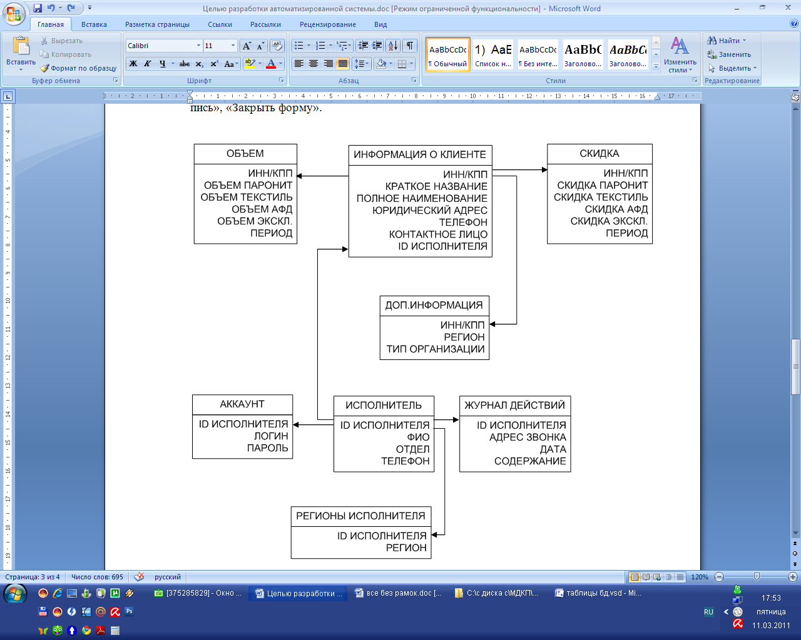Open Word help question mark icon
Image resolution: width=801 pixels, height=640 pixels.
click(794, 24)
